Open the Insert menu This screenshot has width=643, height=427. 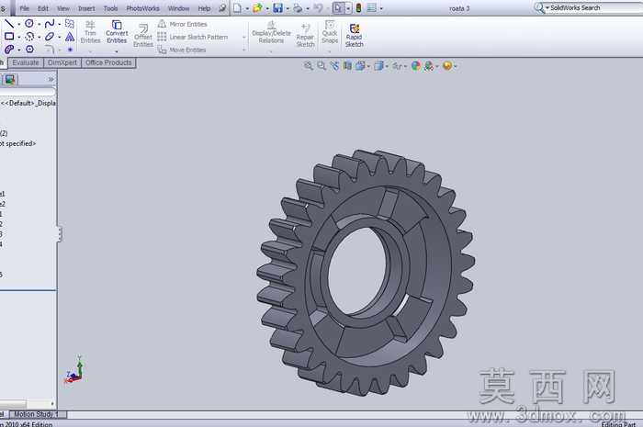coord(86,8)
